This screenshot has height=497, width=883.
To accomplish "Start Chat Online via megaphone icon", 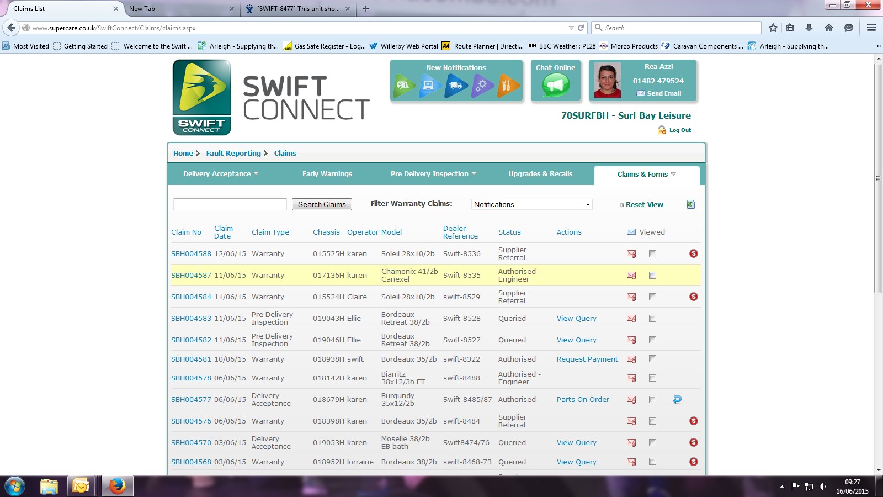I will pos(555,86).
